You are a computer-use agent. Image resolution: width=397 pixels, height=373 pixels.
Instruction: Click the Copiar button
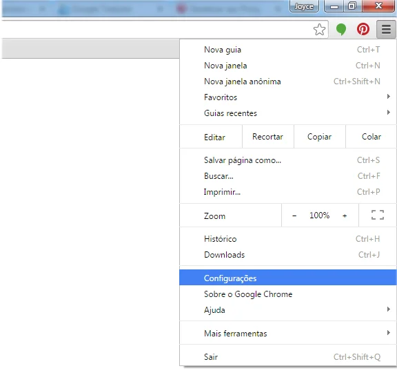point(320,137)
